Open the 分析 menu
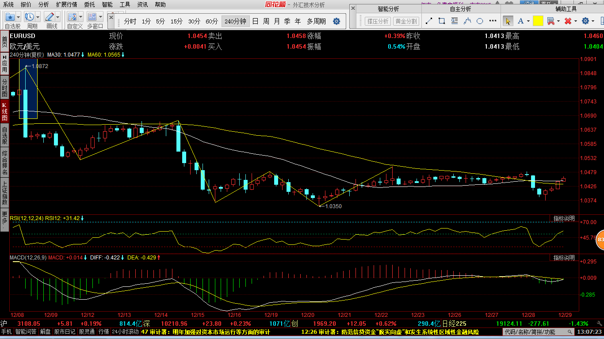604x339 pixels. (x=44, y=5)
